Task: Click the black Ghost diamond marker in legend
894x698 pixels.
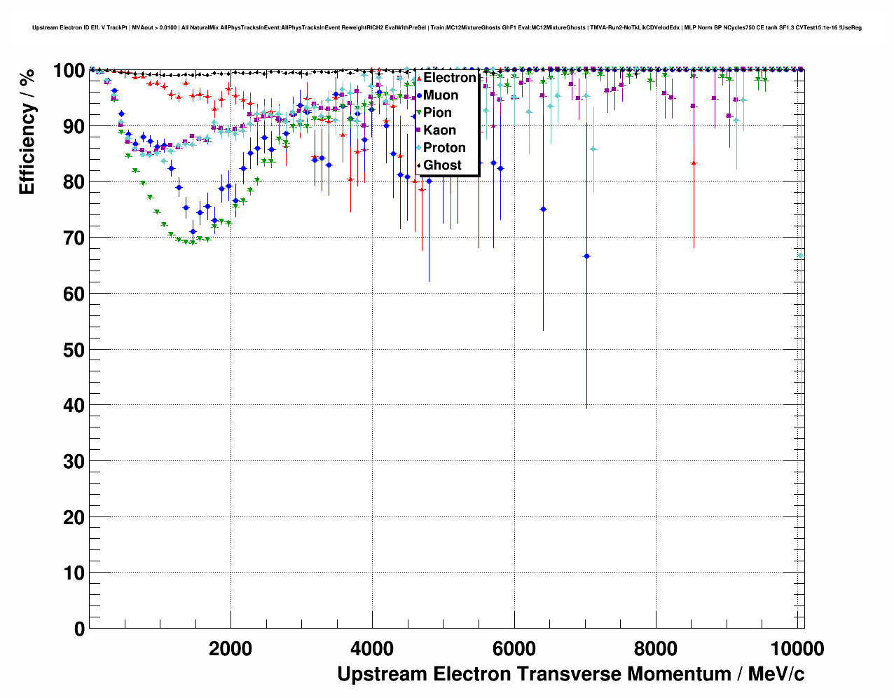Action: click(x=419, y=165)
